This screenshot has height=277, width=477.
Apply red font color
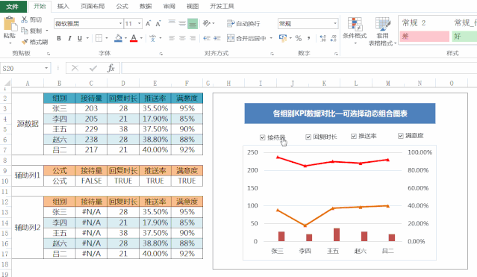(x=134, y=38)
